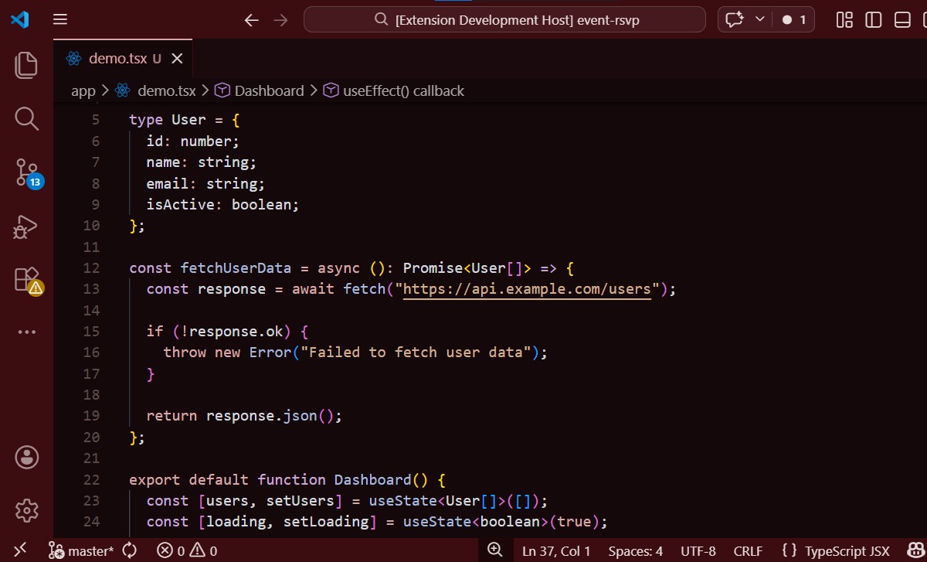Open the remote window indicator in status bar
Image resolution: width=927 pixels, height=562 pixels.
pyautogui.click(x=21, y=550)
